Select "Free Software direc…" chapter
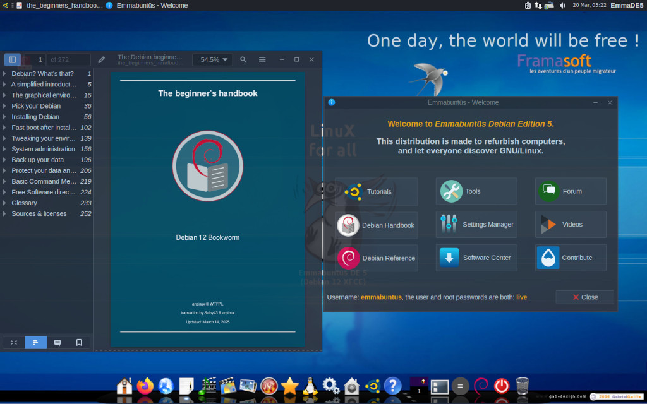The width and height of the screenshot is (647, 404). pos(47,192)
